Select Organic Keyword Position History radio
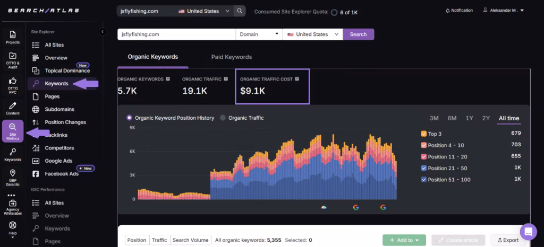This screenshot has height=247, width=544. tap(129, 118)
